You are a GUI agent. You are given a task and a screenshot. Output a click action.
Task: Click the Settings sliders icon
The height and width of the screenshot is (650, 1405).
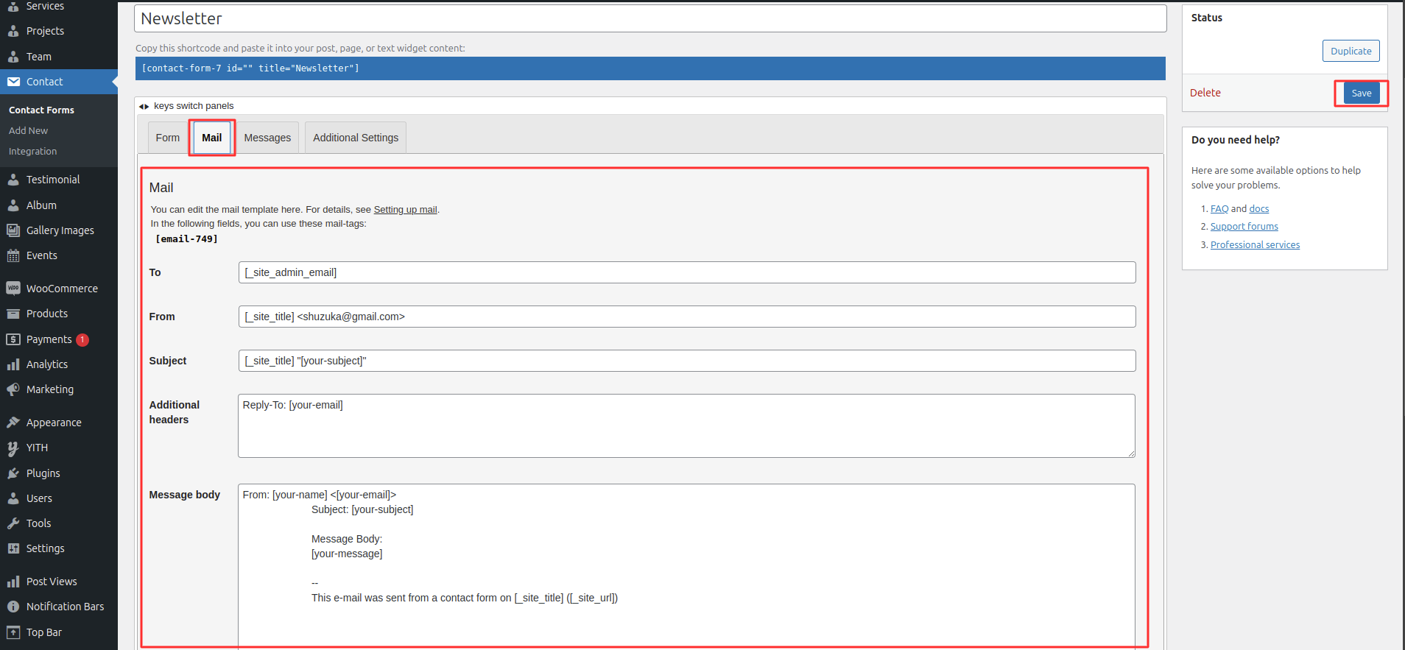pyautogui.click(x=13, y=548)
